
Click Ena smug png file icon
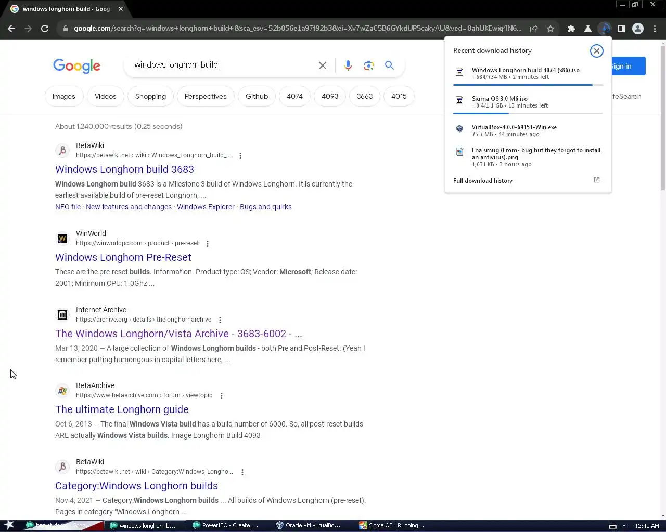(x=459, y=152)
